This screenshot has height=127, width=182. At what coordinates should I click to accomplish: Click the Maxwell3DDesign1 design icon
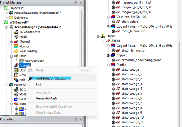pos(11,13)
